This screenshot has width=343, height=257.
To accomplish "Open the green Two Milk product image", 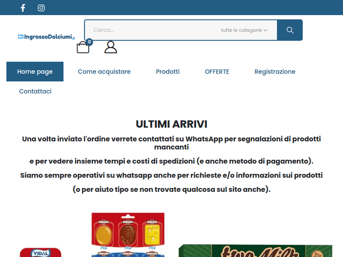I will coord(256,251).
